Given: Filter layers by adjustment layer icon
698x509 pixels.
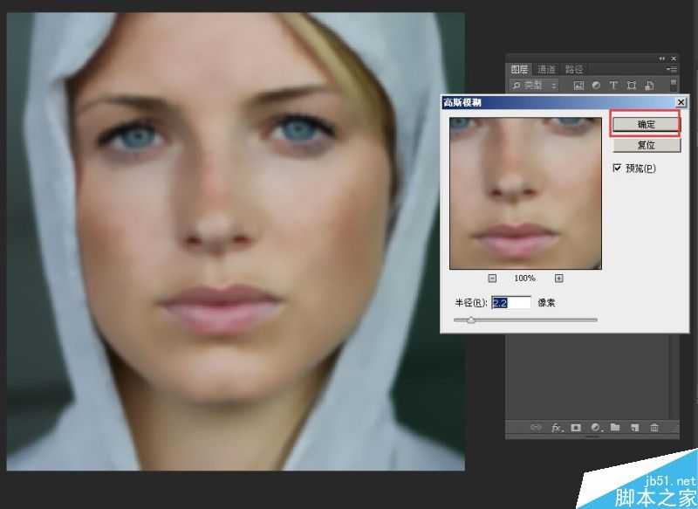Looking at the screenshot, I should pyautogui.click(x=596, y=86).
